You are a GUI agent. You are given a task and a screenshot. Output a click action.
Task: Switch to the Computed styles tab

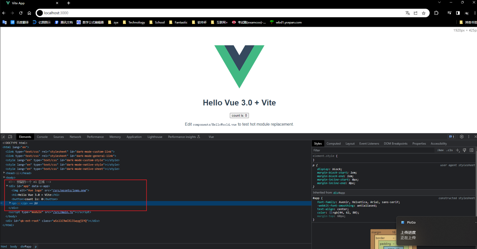(333, 143)
